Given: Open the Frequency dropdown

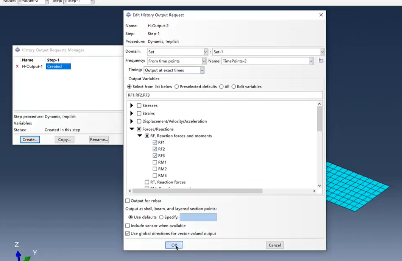Looking at the screenshot, I should pyautogui.click(x=204, y=61).
